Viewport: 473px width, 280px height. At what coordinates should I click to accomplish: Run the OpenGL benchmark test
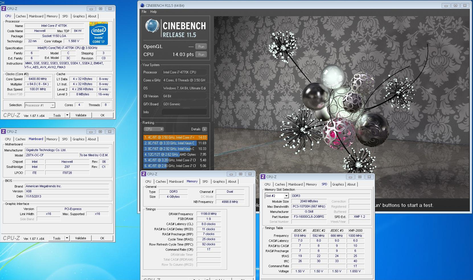point(201,47)
